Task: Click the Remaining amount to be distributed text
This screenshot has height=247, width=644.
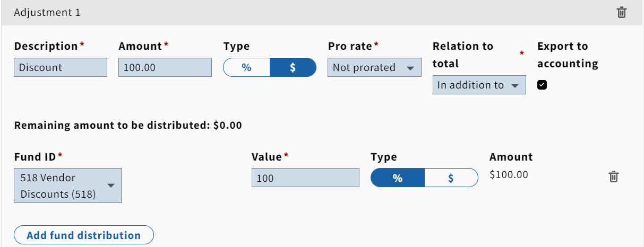Action: point(128,126)
